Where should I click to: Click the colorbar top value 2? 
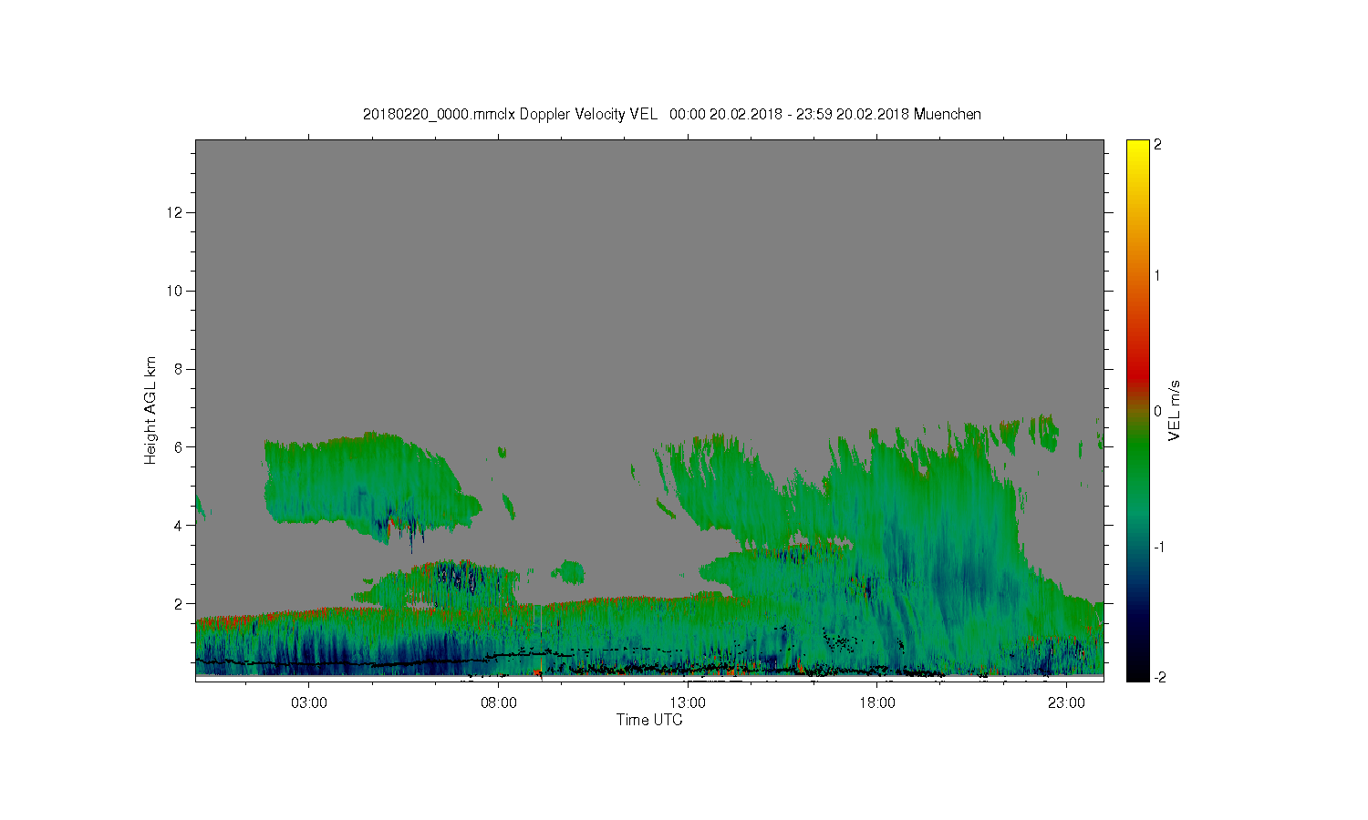tap(1158, 145)
